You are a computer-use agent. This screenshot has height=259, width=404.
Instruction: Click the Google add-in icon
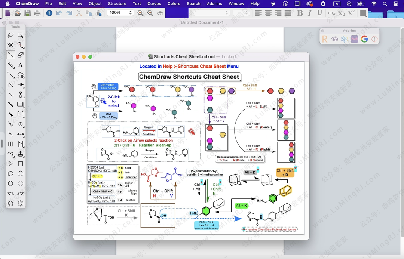tap(364, 39)
